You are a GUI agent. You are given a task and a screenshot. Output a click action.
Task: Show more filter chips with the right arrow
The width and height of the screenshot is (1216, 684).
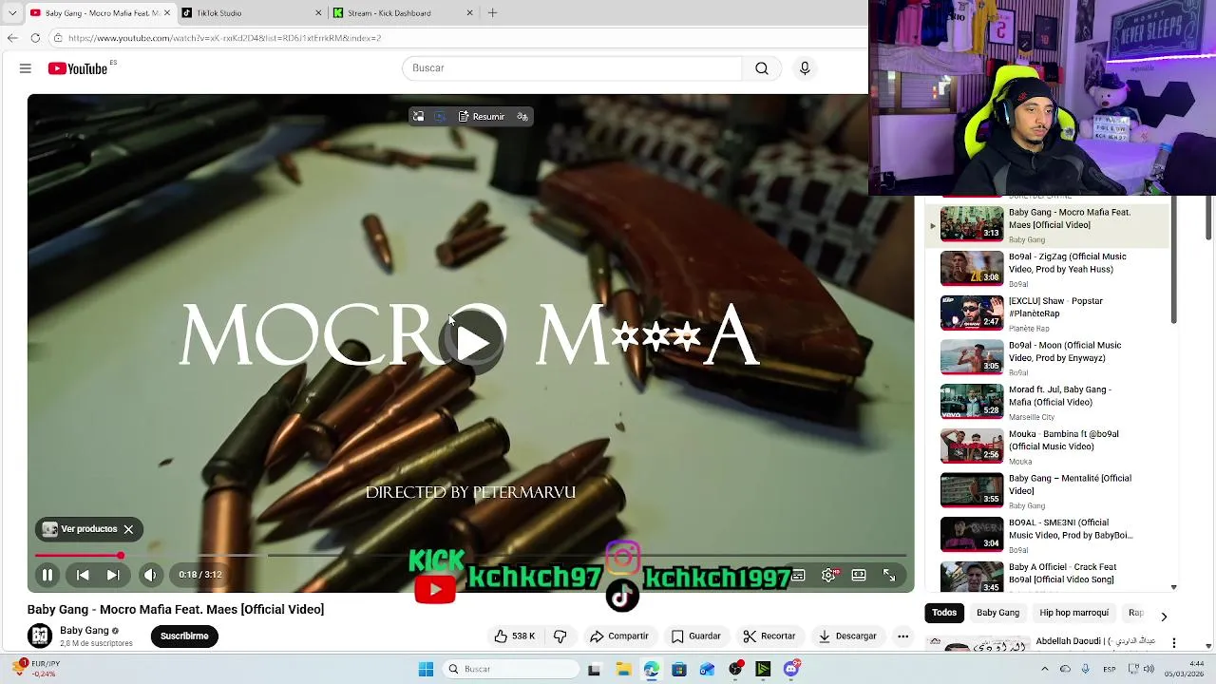click(x=1164, y=617)
